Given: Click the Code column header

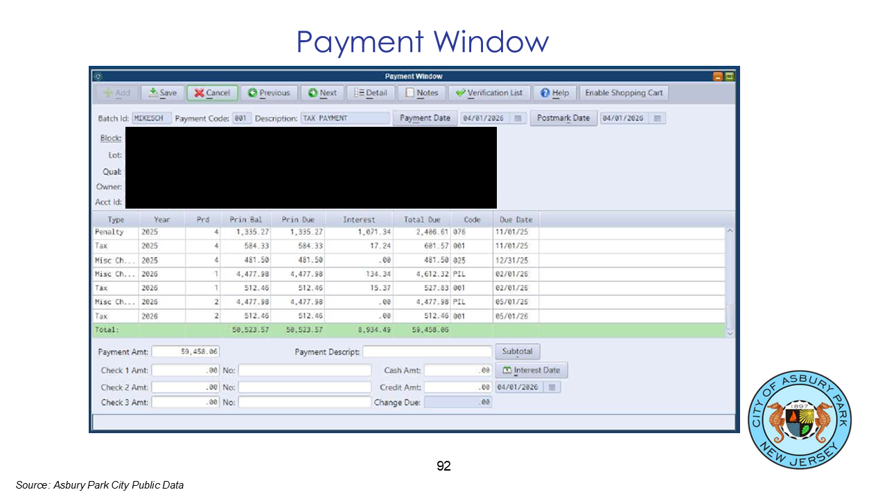Looking at the screenshot, I should (x=472, y=220).
